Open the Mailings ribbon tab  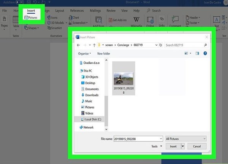(x=95, y=11)
